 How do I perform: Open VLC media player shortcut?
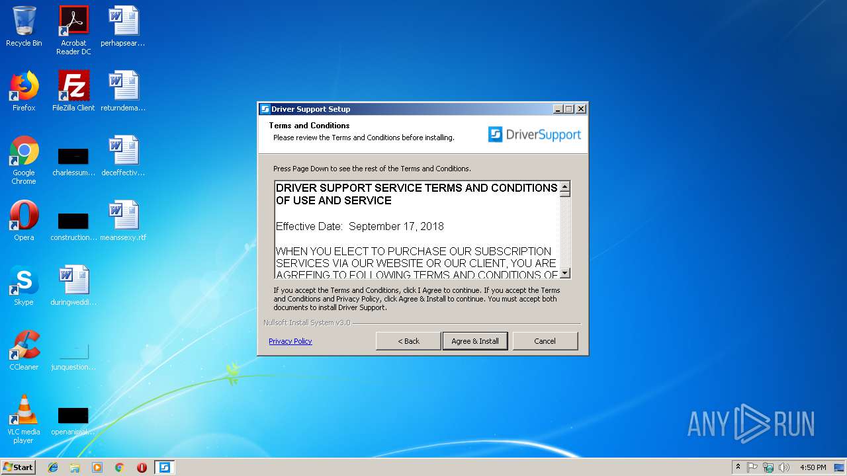pyautogui.click(x=24, y=419)
